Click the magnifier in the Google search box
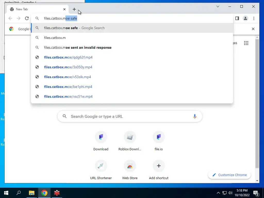Image resolution: width=264 pixels, height=198 pixels. (64, 116)
